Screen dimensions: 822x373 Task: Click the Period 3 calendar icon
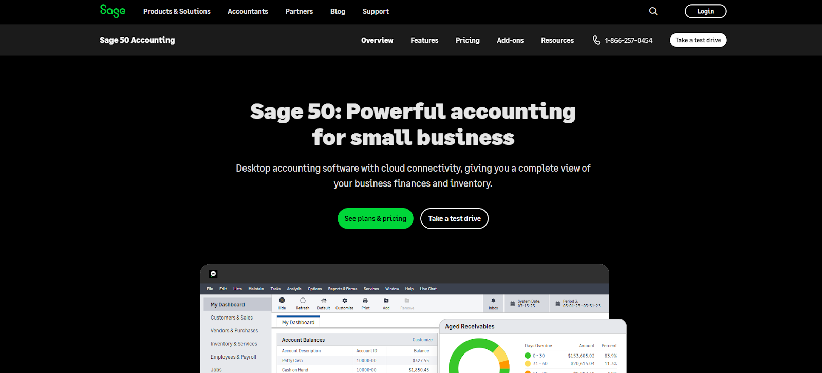(557, 304)
